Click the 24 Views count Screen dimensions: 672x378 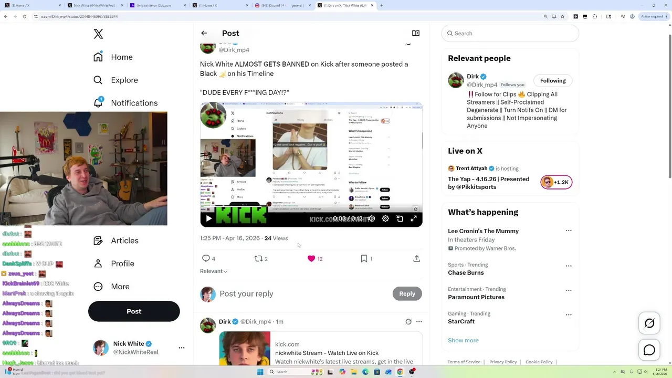click(x=276, y=238)
